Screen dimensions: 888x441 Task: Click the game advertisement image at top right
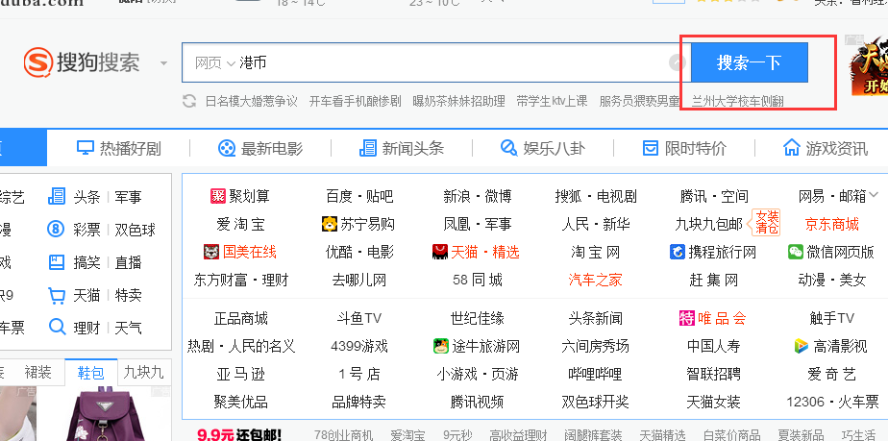pyautogui.click(x=868, y=65)
